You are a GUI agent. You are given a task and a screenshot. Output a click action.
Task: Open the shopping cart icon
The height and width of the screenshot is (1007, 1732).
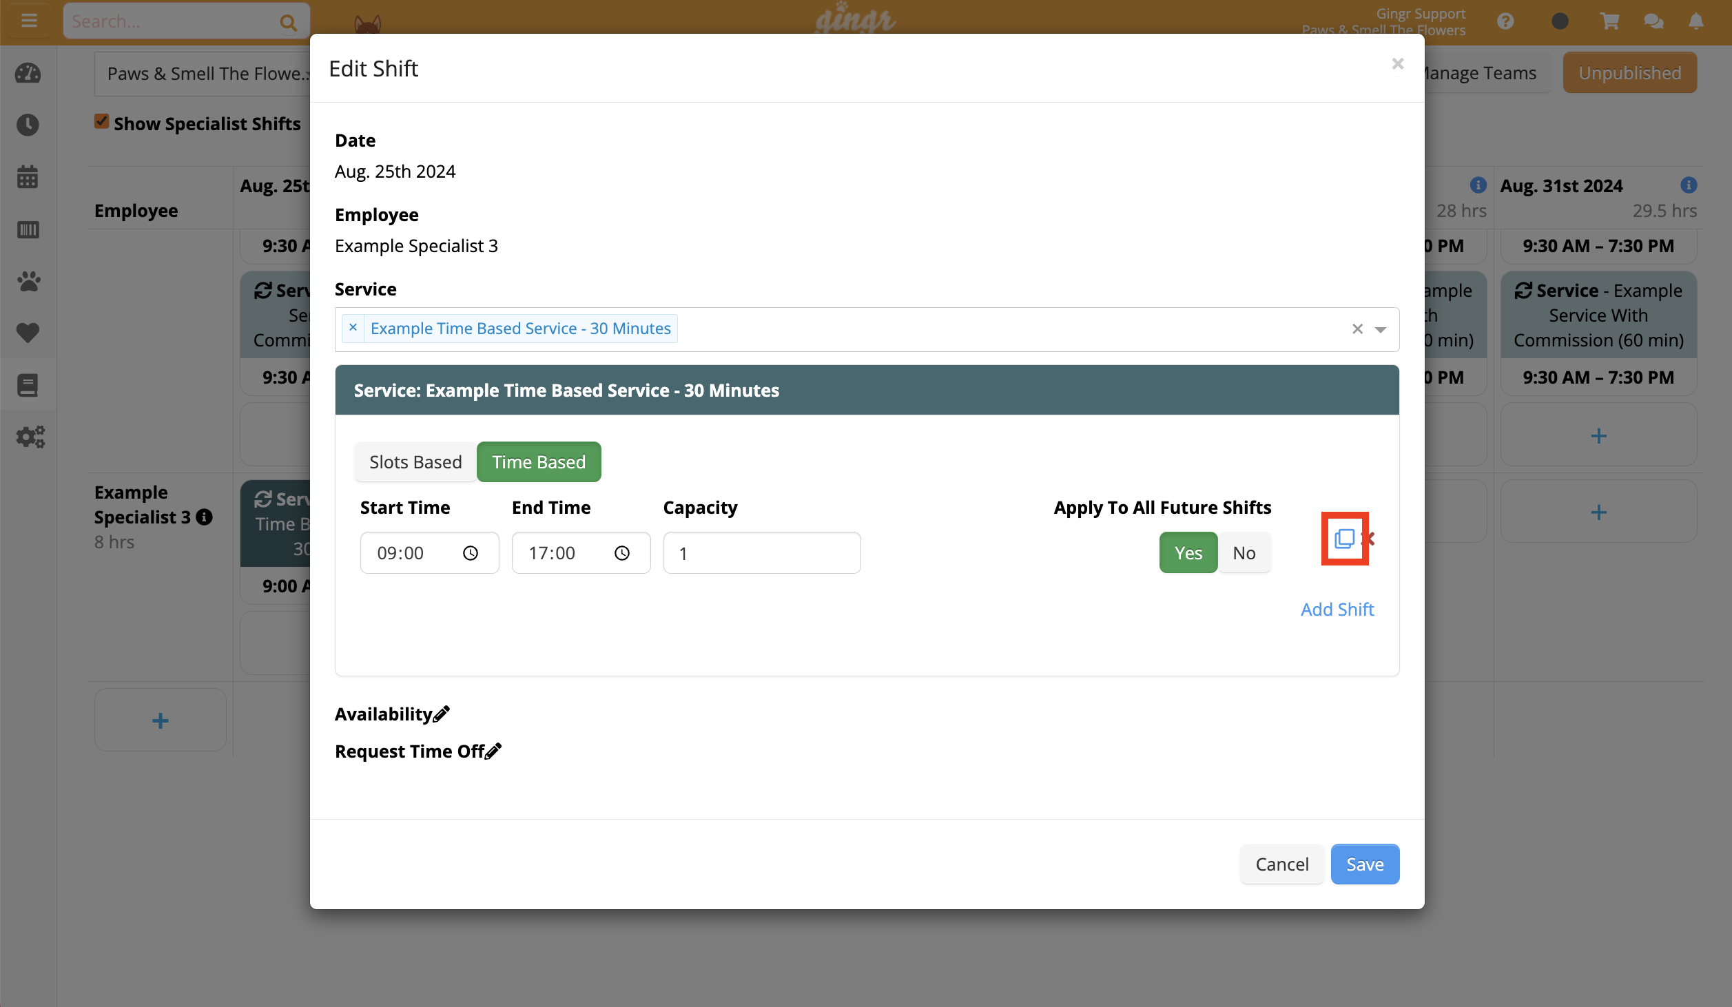(x=1609, y=21)
